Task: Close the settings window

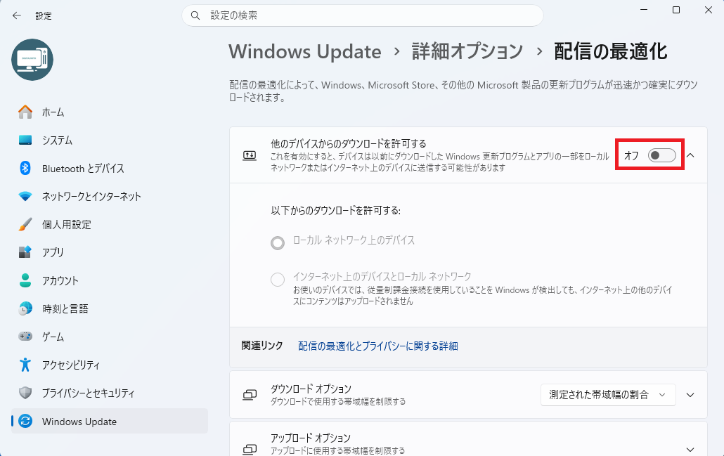Action: pyautogui.click(x=709, y=10)
